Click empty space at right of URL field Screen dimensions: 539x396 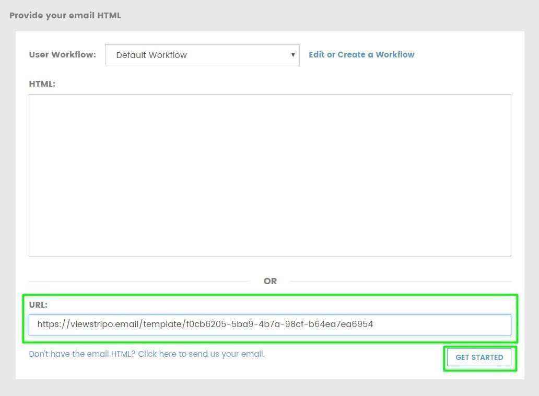coord(444,324)
